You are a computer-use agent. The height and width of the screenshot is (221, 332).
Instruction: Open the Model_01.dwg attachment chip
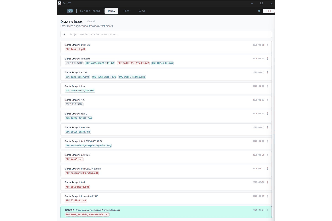pyautogui.click(x=162, y=63)
